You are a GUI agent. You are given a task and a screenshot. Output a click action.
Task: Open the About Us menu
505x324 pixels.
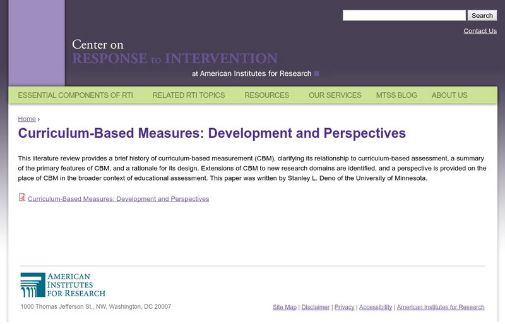point(449,95)
